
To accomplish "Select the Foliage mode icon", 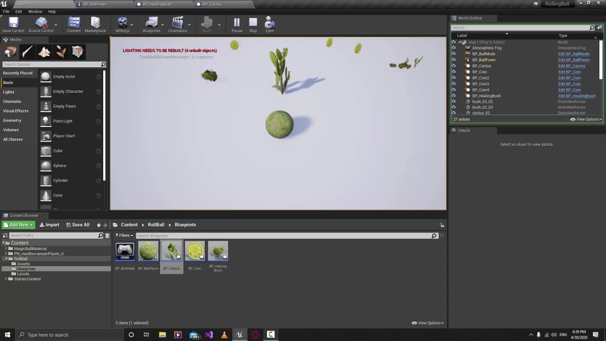I will [61, 52].
